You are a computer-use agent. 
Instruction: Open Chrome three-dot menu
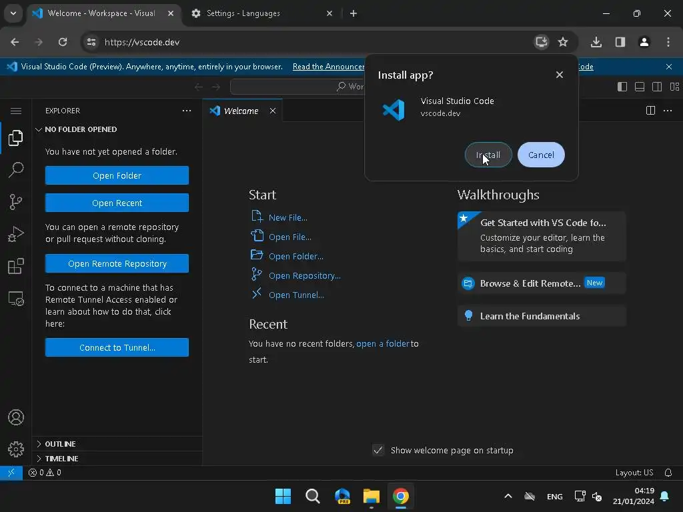click(668, 42)
